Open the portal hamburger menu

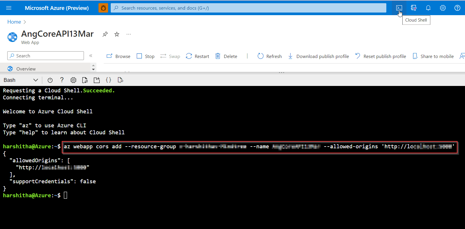pos(9,8)
